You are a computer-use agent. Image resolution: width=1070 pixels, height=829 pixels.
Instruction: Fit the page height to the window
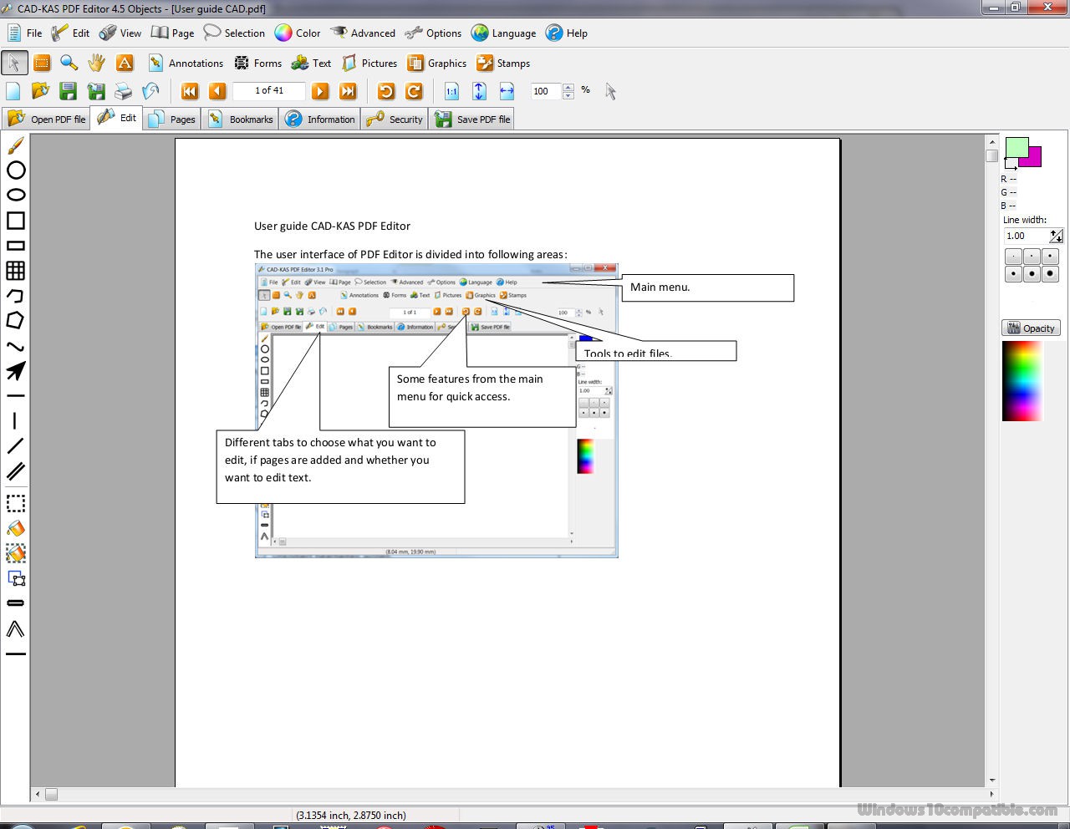(x=479, y=91)
